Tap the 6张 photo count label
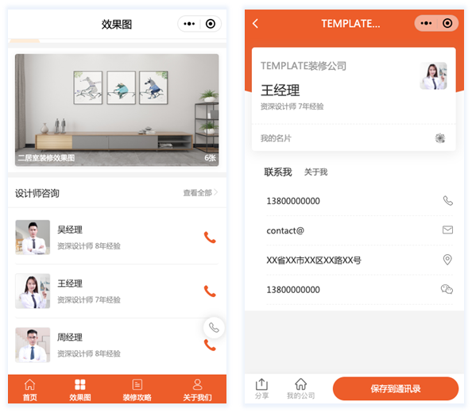The image size is (472, 413). 210,158
